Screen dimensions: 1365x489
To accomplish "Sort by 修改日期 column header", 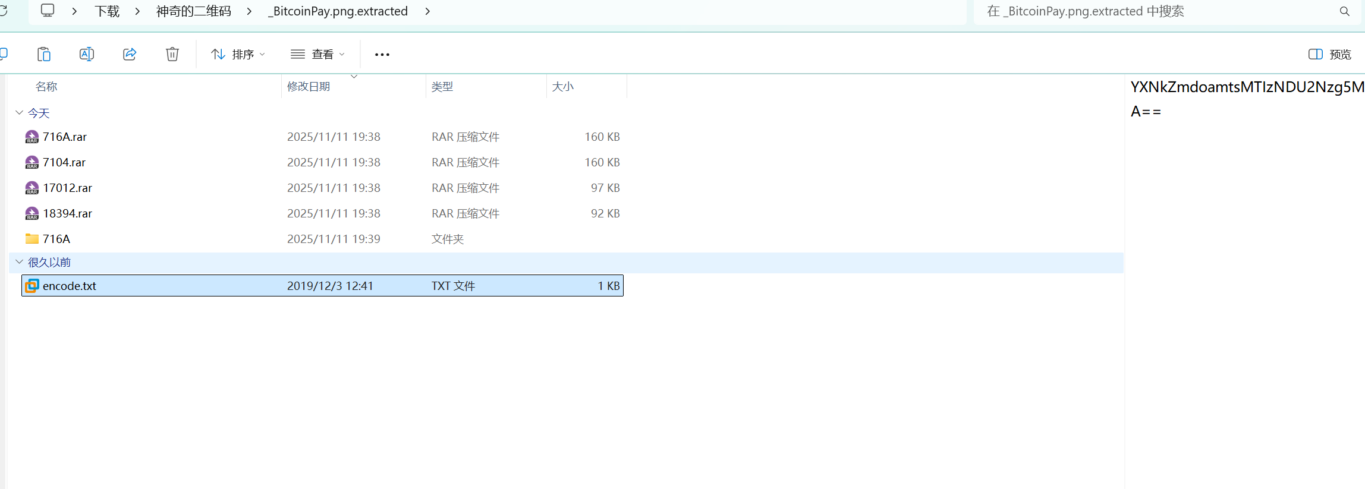I will pyautogui.click(x=309, y=87).
